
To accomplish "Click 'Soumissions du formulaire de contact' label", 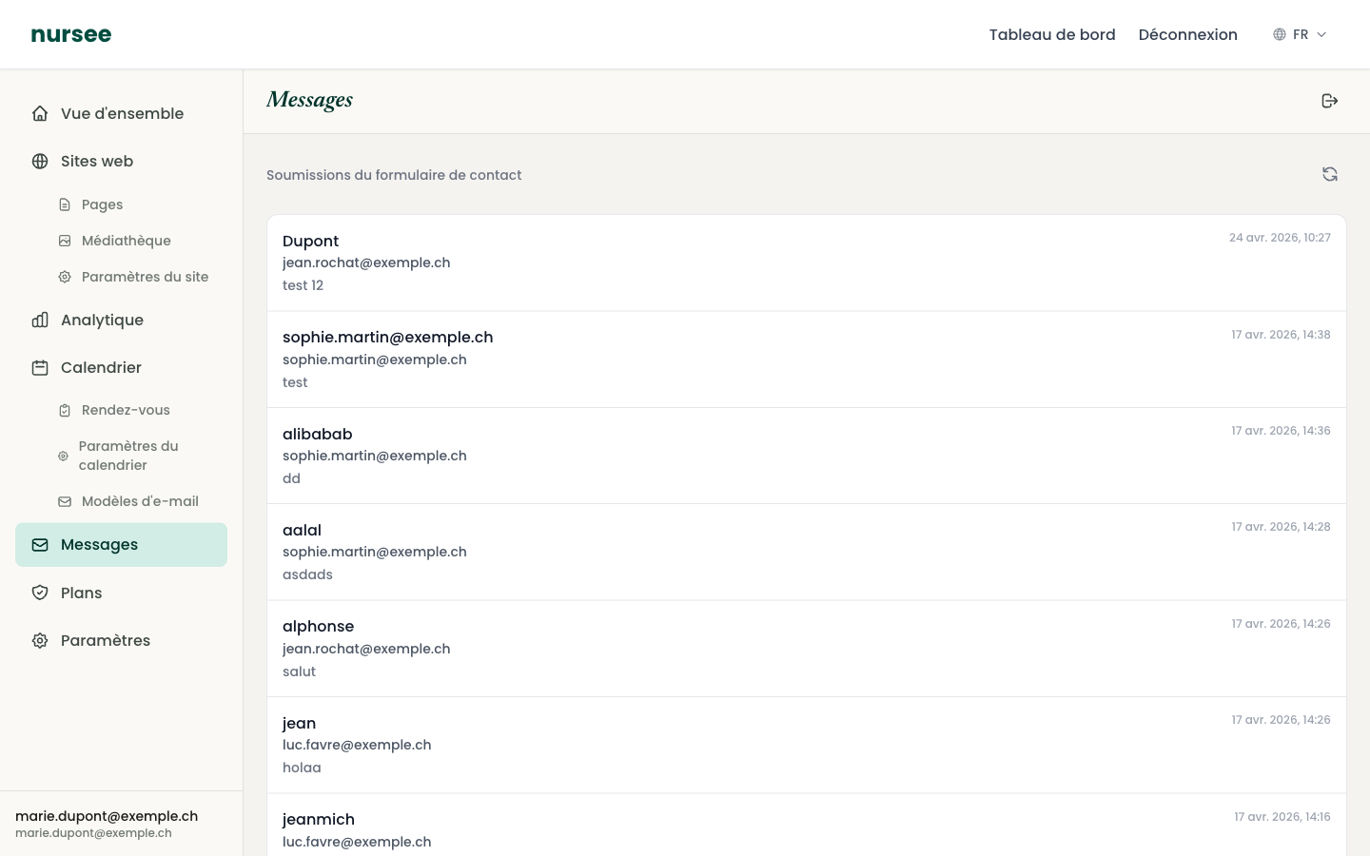I will coord(394,175).
